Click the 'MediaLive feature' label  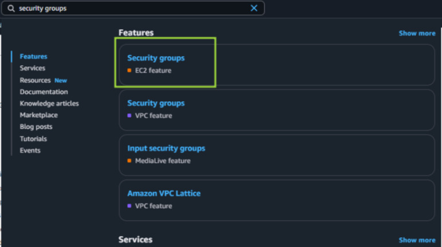point(163,161)
